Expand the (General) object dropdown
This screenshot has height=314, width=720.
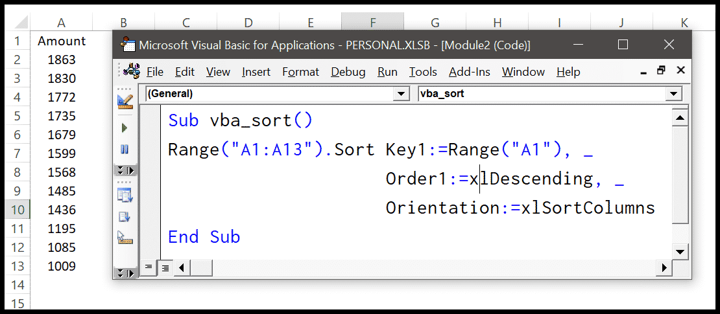point(402,94)
